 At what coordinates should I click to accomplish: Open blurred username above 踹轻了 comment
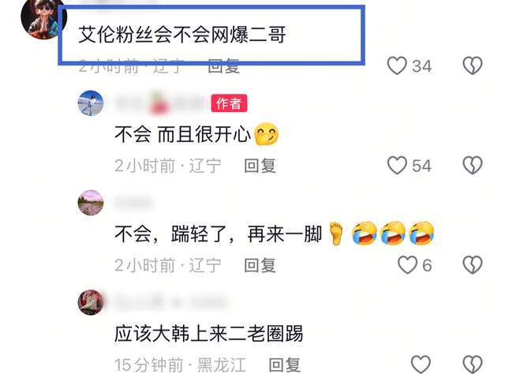point(133,203)
